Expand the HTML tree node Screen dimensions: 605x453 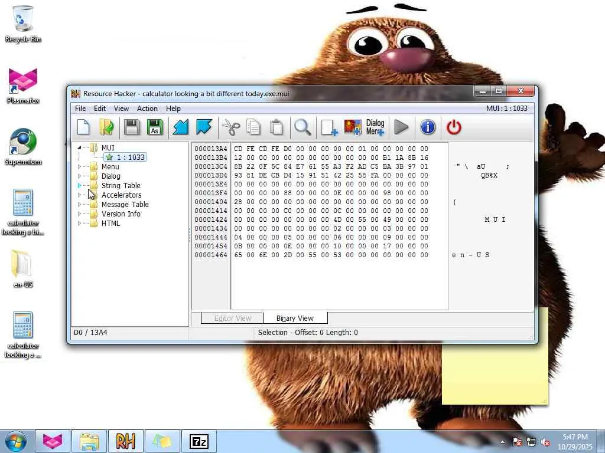point(79,223)
